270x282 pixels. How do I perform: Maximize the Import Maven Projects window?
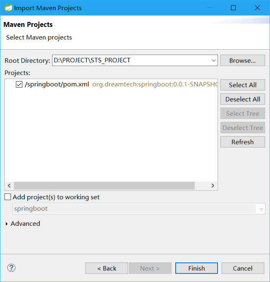click(x=233, y=8)
